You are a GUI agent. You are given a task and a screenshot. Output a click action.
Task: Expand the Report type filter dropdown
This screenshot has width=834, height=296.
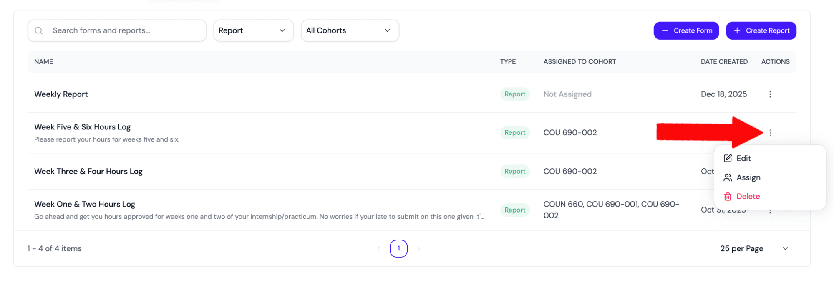253,30
